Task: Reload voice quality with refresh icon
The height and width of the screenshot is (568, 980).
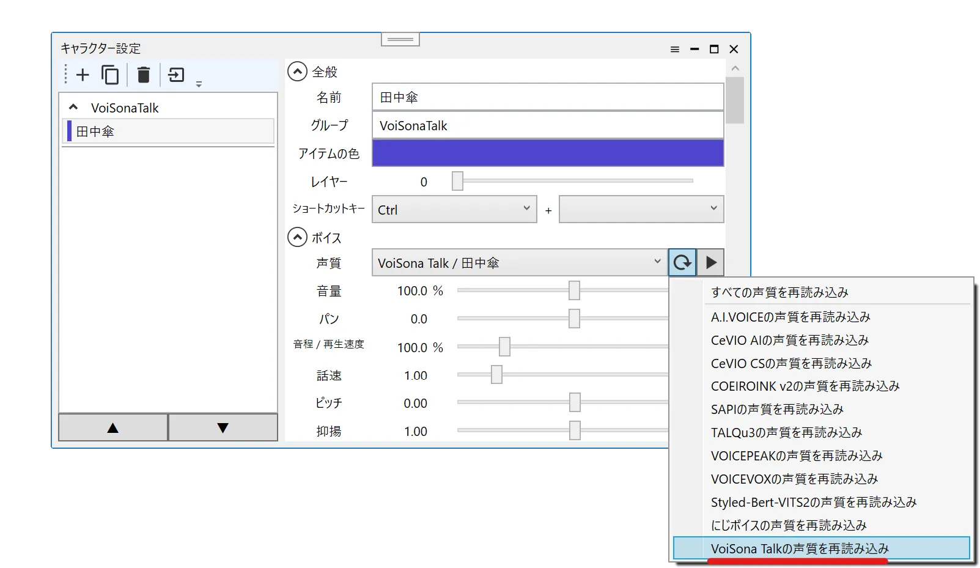Action: click(x=682, y=263)
